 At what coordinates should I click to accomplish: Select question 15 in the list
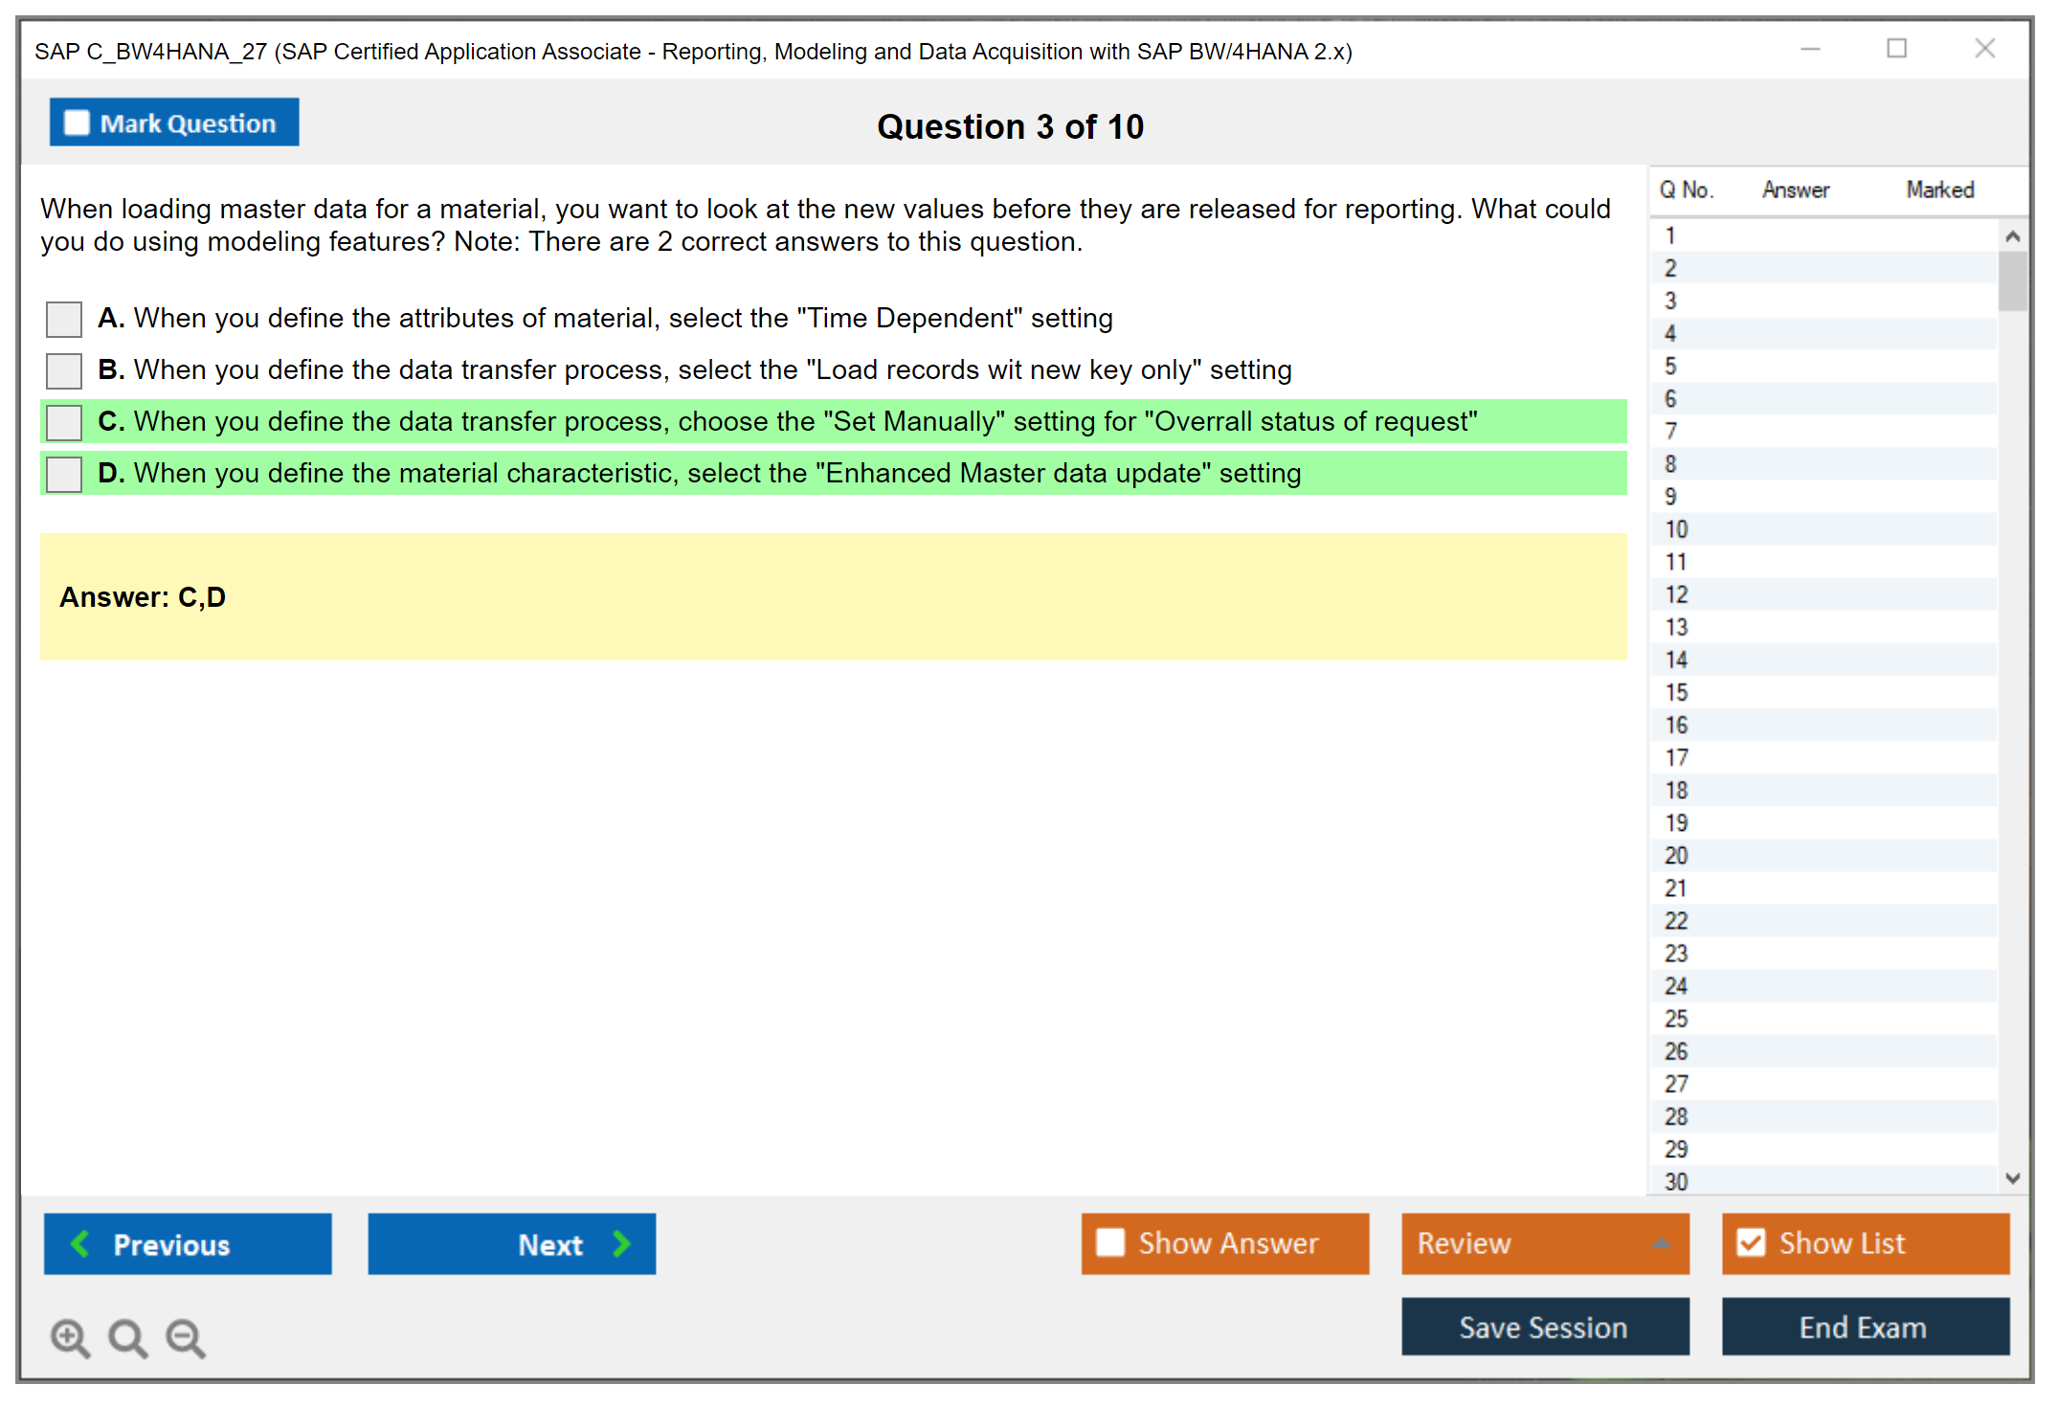pos(1676,692)
